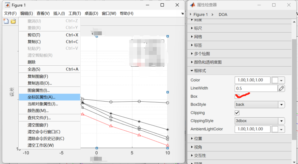Click the 误差 y-axis label

[x=12, y=92]
